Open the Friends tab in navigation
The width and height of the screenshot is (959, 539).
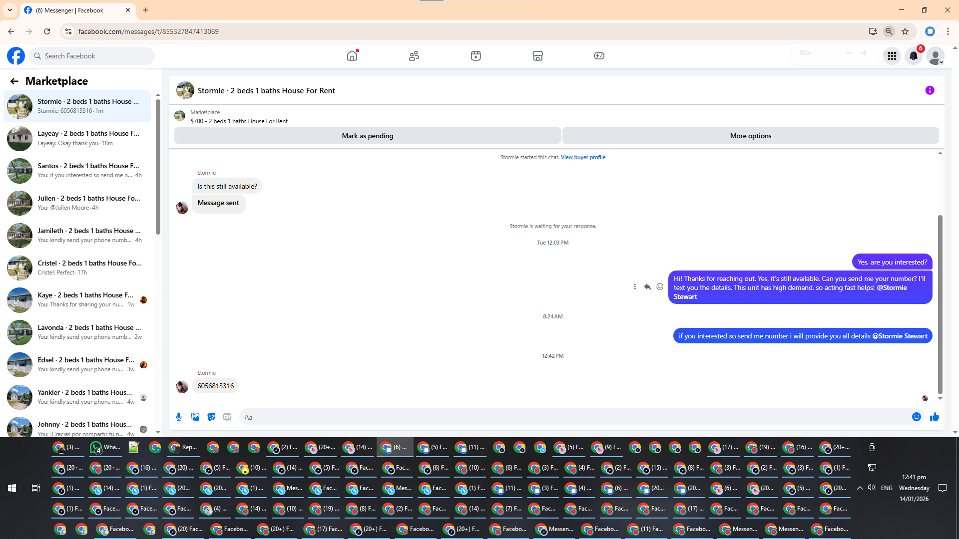pyautogui.click(x=414, y=56)
